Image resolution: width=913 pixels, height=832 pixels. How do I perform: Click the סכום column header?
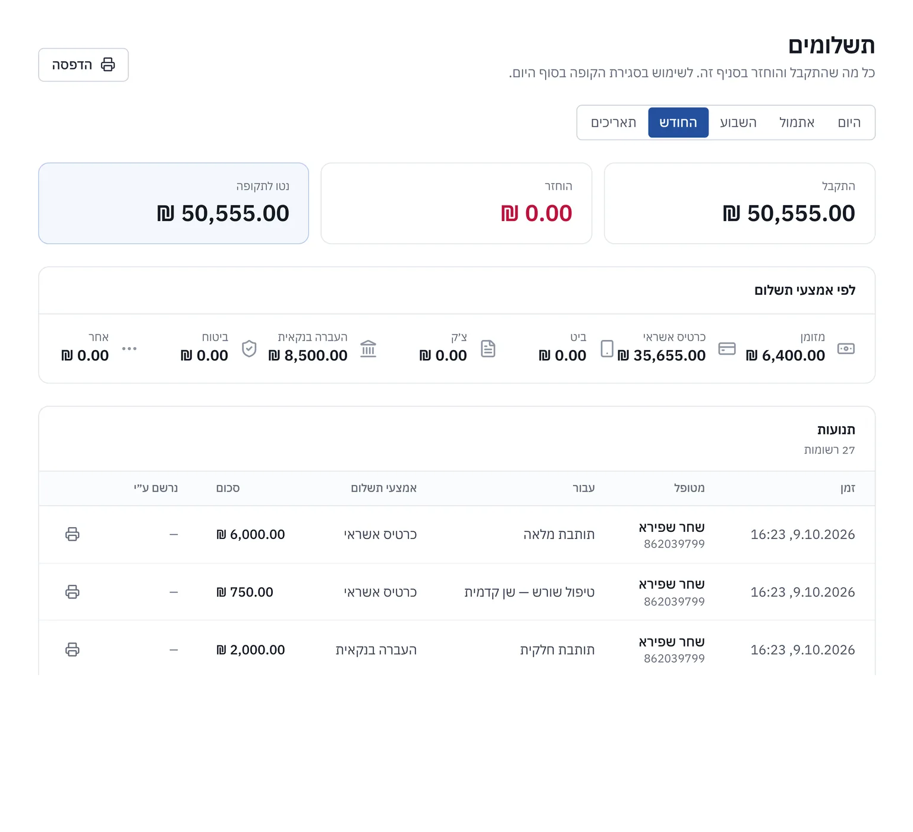(x=228, y=488)
